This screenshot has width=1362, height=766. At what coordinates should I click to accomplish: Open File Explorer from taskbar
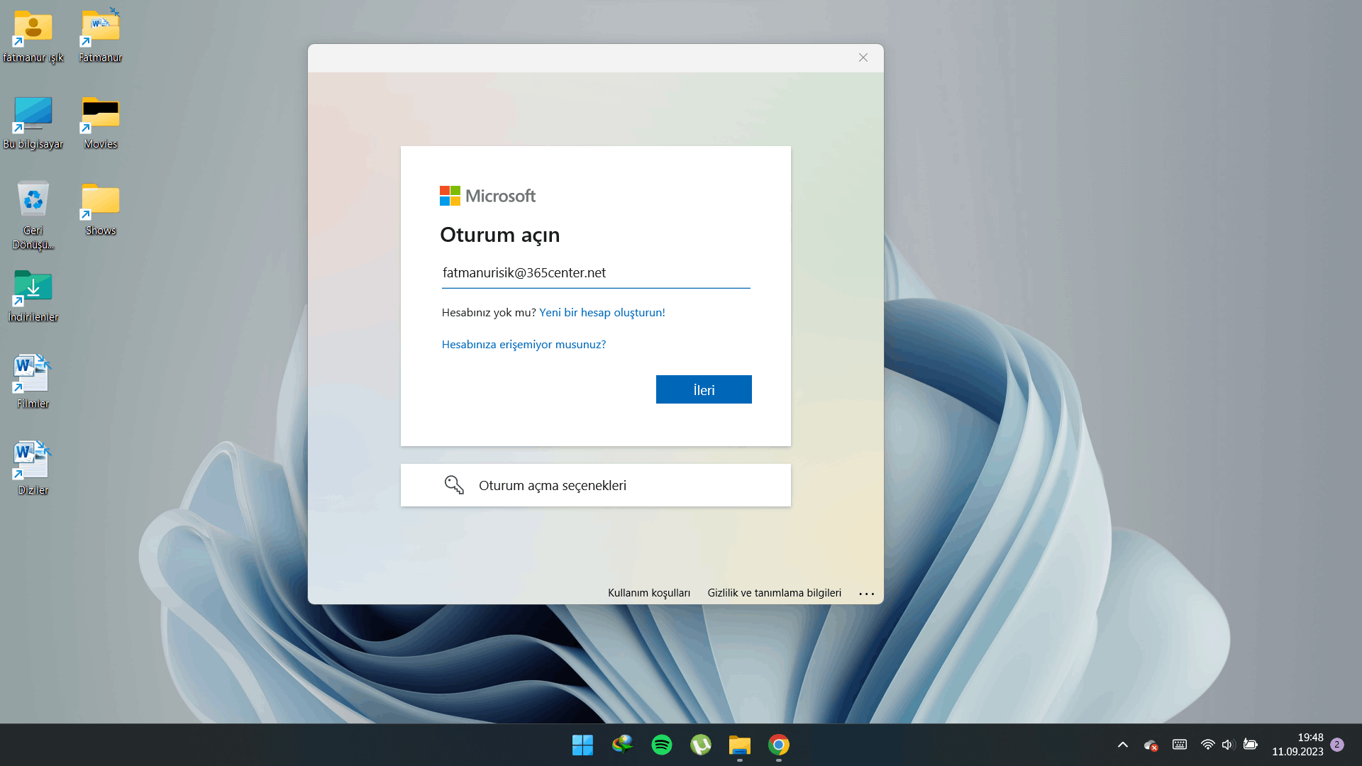tap(739, 745)
